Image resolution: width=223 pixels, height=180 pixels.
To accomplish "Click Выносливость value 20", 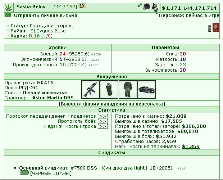I will coord(183,70).
